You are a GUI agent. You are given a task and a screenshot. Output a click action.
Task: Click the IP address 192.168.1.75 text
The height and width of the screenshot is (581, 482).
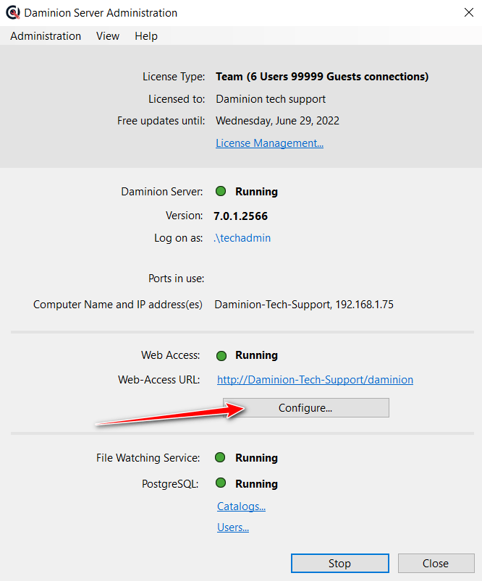click(364, 305)
